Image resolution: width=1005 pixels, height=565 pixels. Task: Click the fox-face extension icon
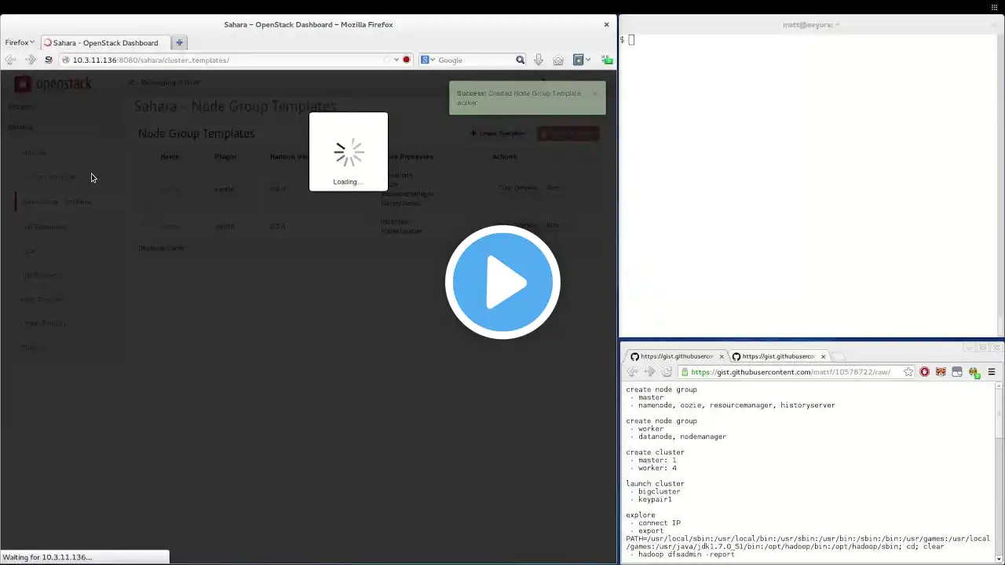(x=941, y=372)
